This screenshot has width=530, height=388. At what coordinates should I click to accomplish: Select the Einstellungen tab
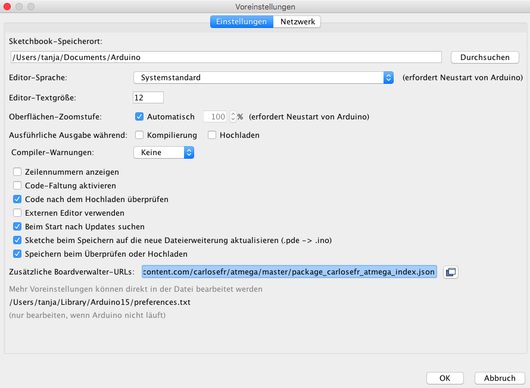pyautogui.click(x=242, y=21)
